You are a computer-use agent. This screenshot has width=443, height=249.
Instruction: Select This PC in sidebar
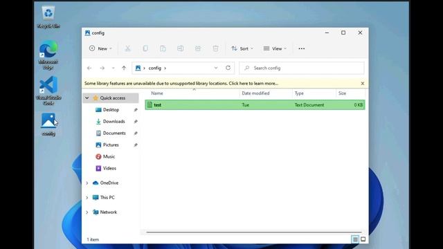107,198
